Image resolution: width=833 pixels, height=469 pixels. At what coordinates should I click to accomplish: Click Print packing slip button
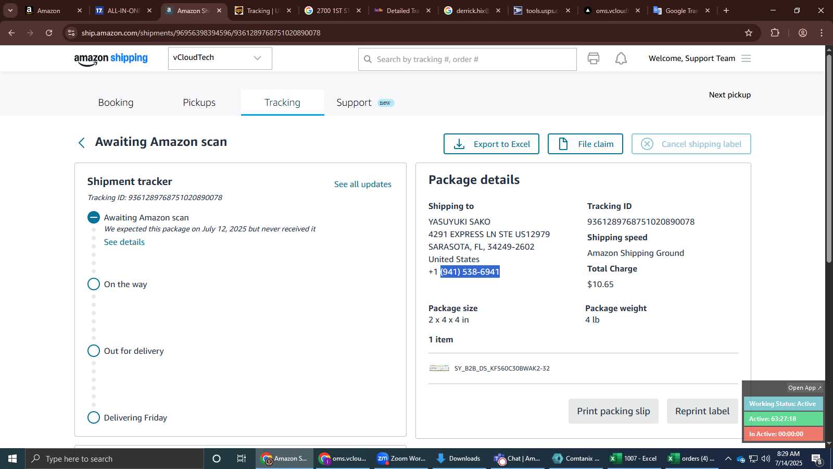613,411
